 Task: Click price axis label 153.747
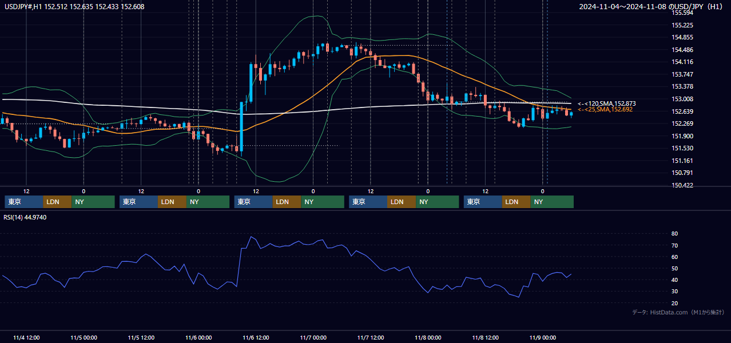pos(682,74)
